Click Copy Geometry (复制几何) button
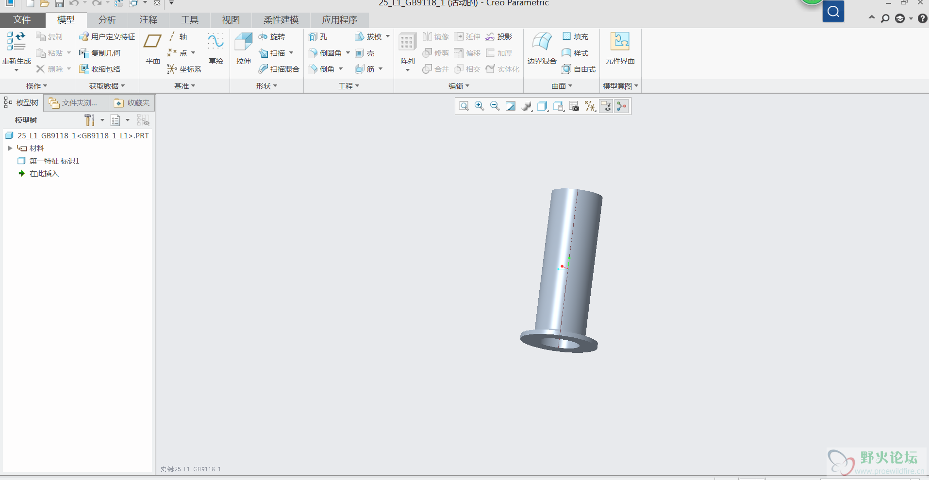 pos(100,53)
